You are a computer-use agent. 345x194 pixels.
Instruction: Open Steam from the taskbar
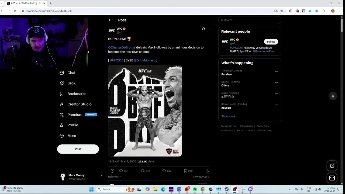coord(226,189)
